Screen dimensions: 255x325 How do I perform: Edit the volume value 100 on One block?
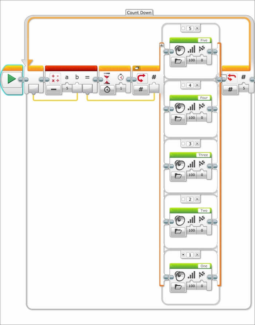pos(192,286)
